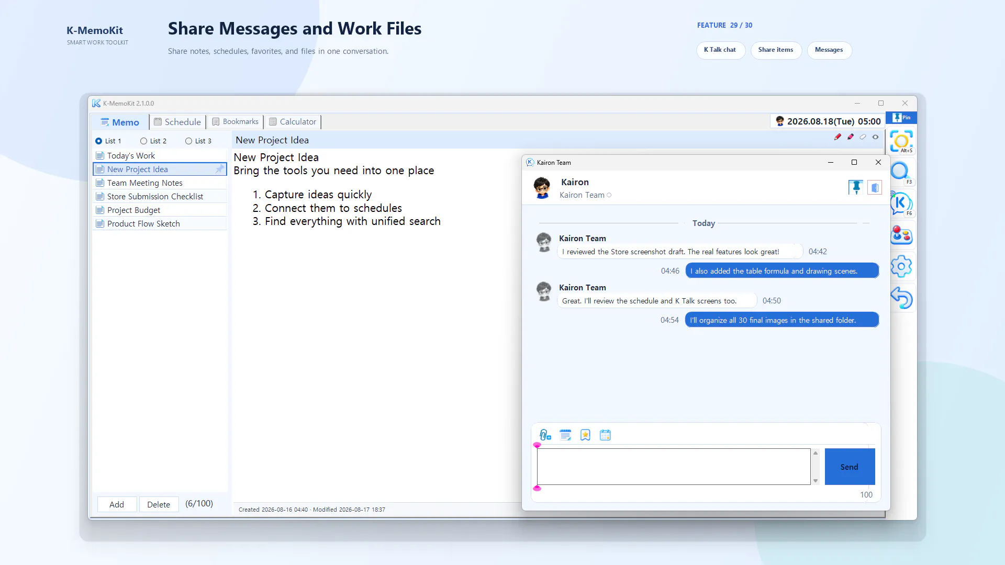The height and width of the screenshot is (565, 1005).
Task: Maximize the Kairon Team chat window
Action: (x=854, y=163)
